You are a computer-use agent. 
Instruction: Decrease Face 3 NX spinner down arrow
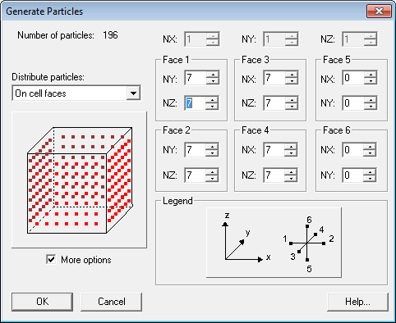(292, 81)
